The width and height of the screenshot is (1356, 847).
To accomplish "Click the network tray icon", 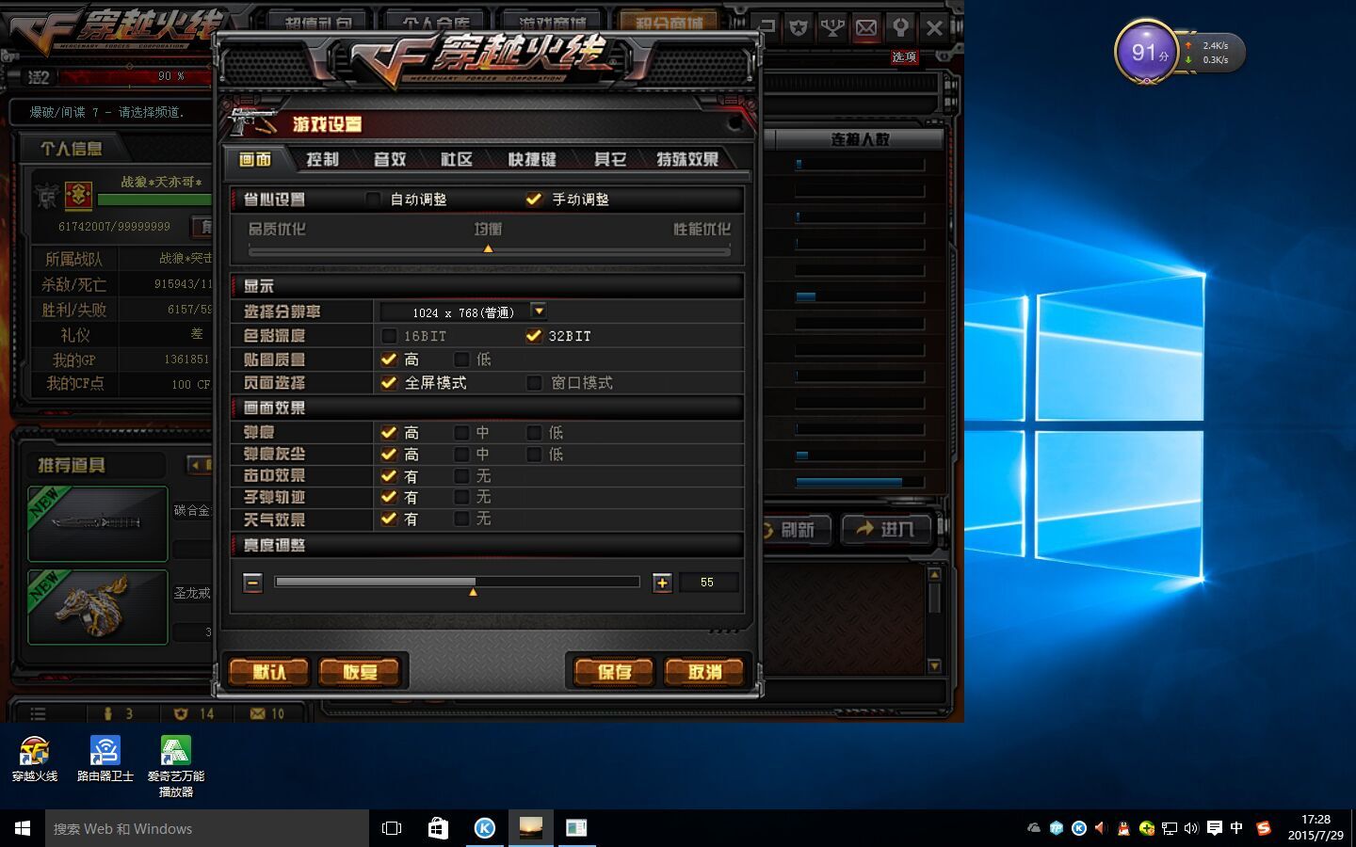I will [1170, 828].
